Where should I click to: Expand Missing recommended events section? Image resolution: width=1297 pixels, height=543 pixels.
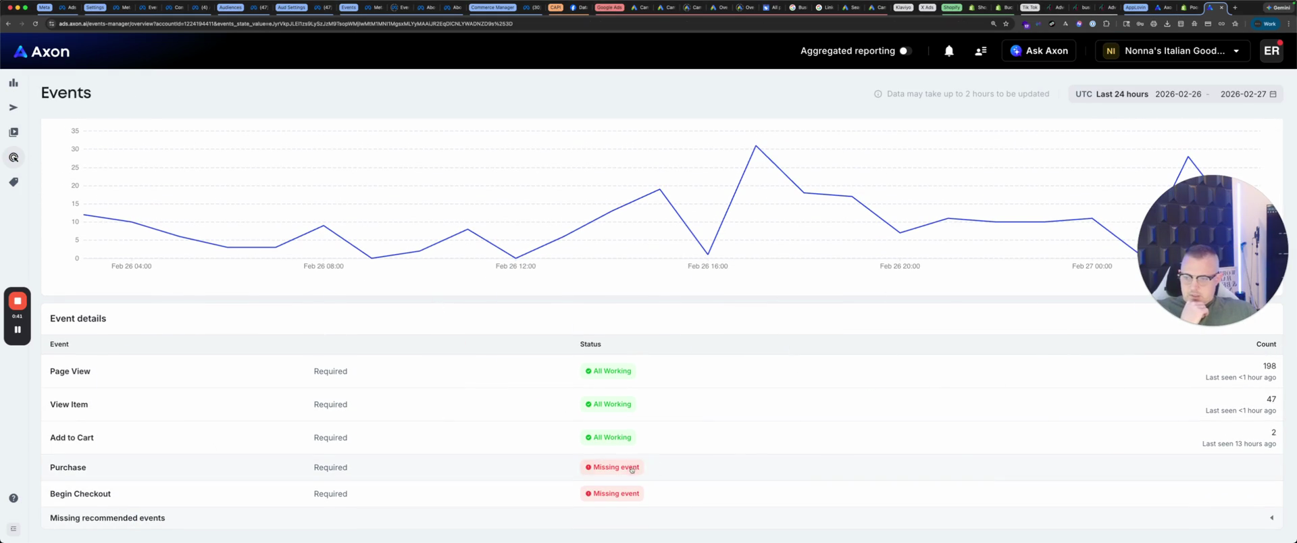coord(1271,518)
